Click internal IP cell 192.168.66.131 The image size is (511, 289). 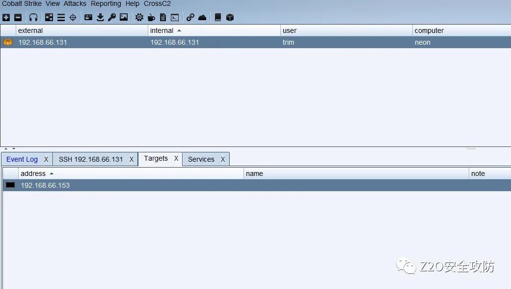click(174, 42)
